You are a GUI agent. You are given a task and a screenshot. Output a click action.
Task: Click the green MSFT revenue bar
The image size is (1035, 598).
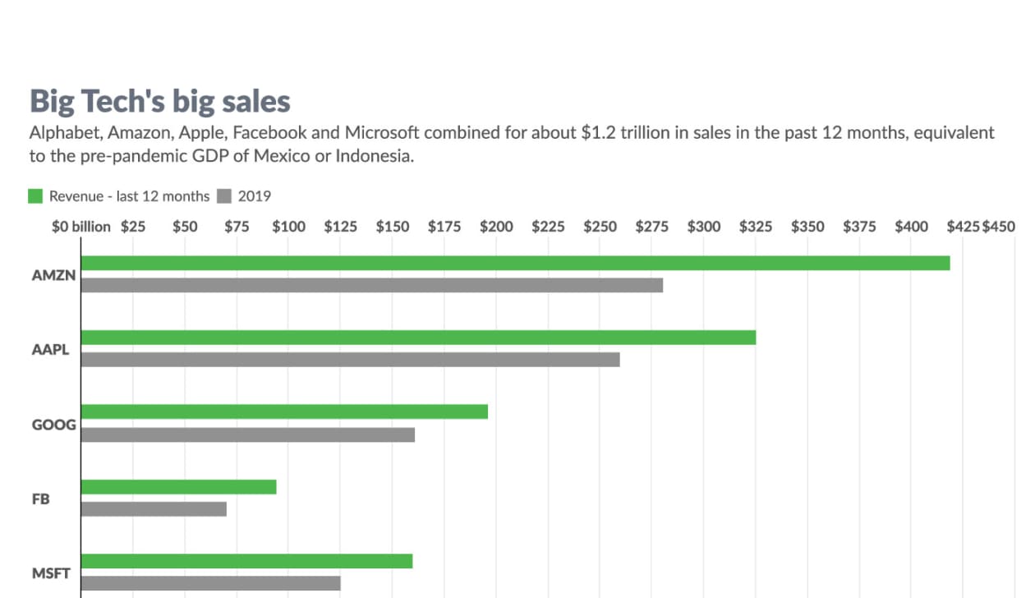tap(246, 561)
